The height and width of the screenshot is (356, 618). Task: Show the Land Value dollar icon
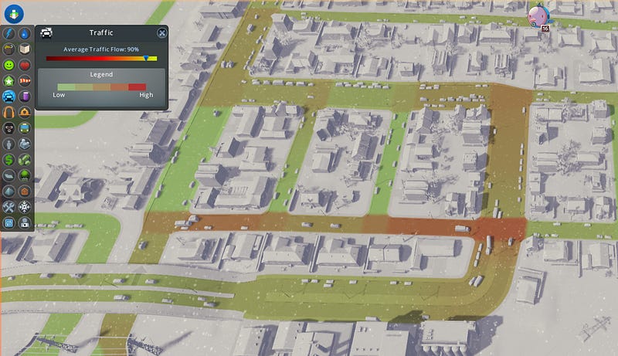pyautogui.click(x=8, y=160)
